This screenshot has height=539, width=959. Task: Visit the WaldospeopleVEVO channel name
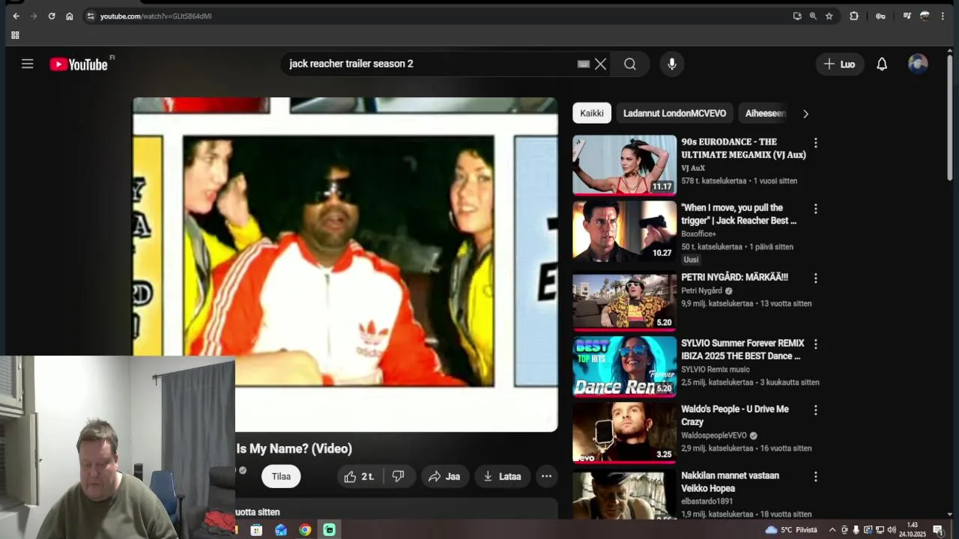[714, 436]
